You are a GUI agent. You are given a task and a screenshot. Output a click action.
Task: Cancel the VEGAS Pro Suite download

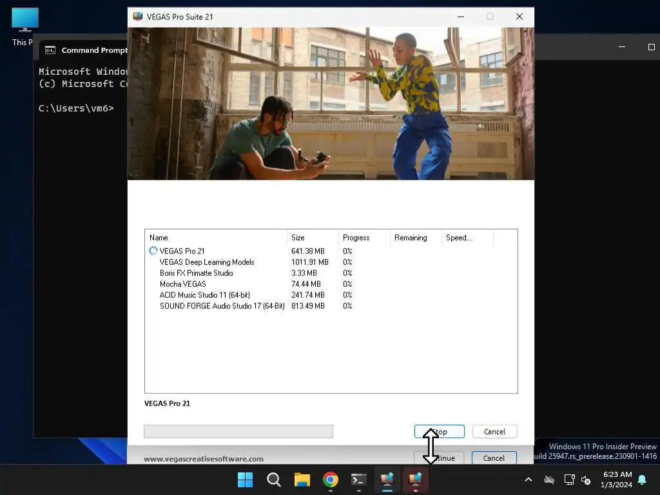494,431
